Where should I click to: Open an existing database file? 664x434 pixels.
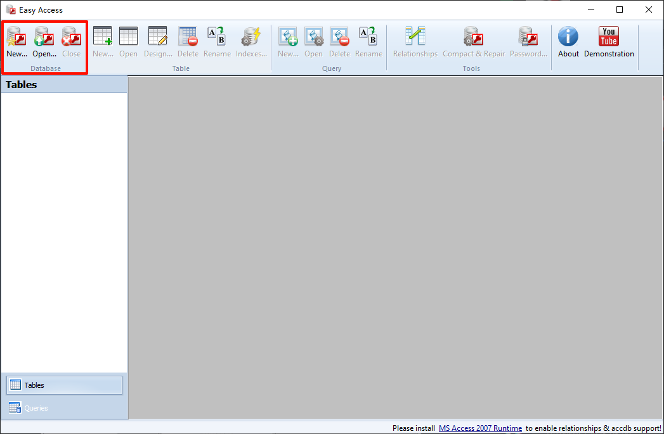point(44,42)
